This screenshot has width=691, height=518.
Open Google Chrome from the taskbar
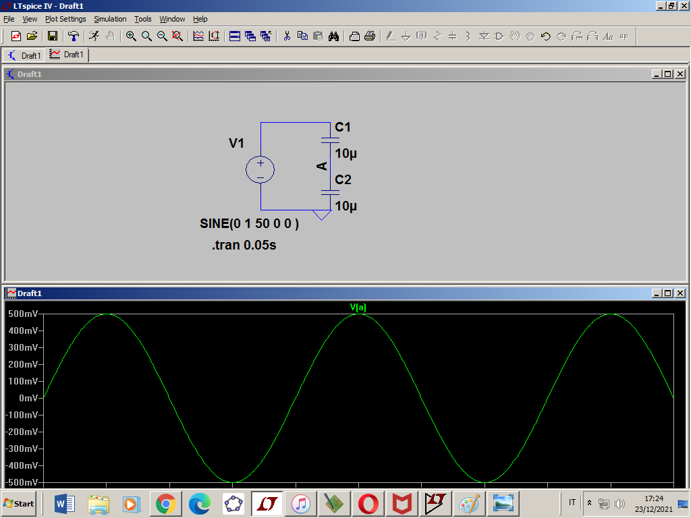pos(166,504)
